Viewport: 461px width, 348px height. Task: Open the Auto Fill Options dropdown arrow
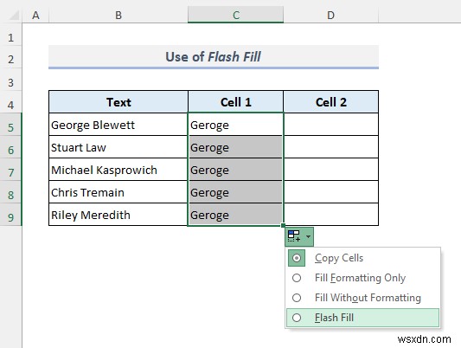click(308, 236)
